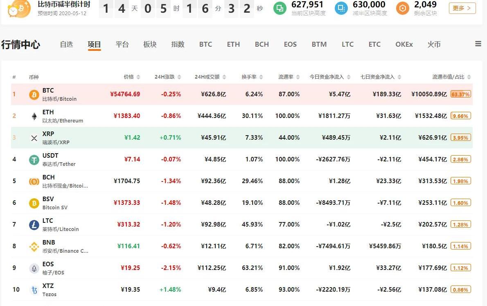Click the 更多 > button

(462, 8)
